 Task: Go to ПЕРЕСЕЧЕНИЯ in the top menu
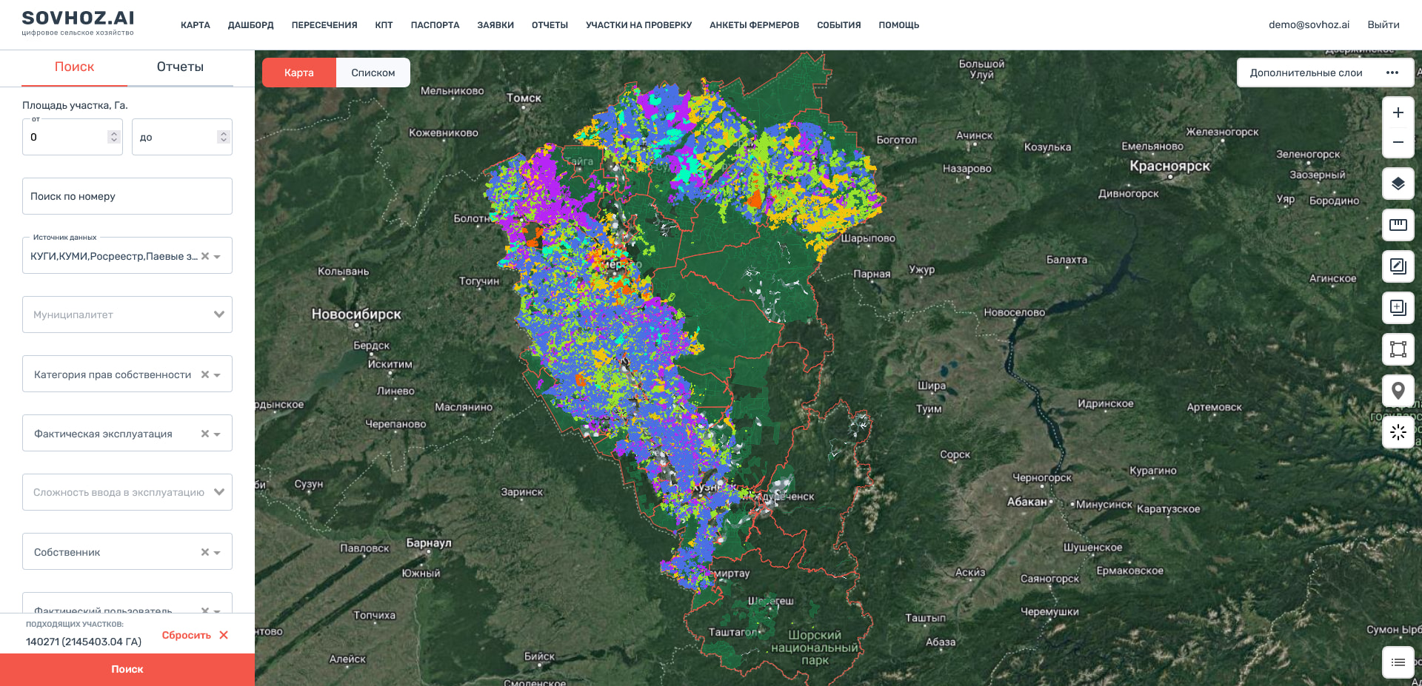(324, 25)
